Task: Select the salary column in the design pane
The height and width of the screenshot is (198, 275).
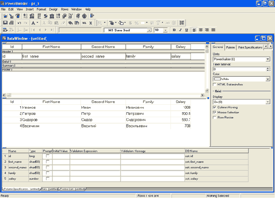Action: point(180,56)
